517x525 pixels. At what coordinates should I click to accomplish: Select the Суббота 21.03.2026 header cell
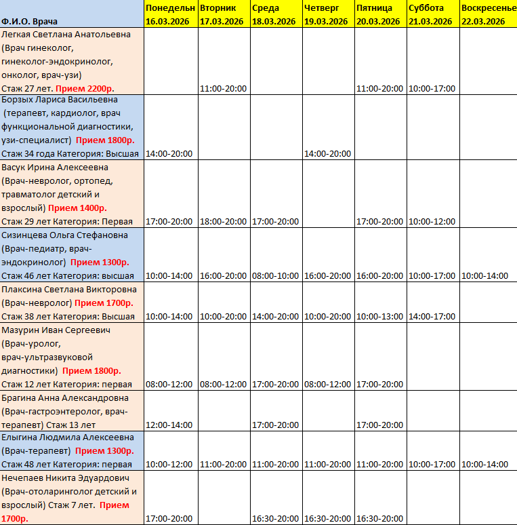click(x=433, y=14)
